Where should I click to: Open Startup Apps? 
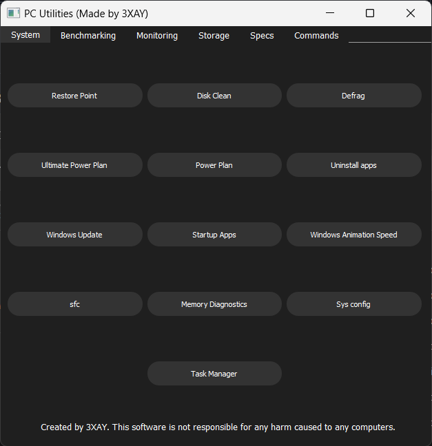point(214,235)
